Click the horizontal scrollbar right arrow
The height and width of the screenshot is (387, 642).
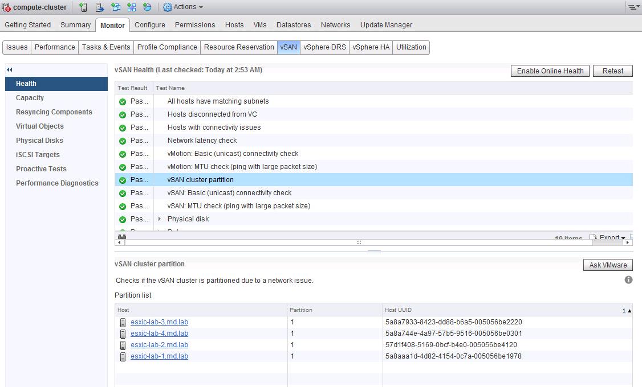(627, 242)
